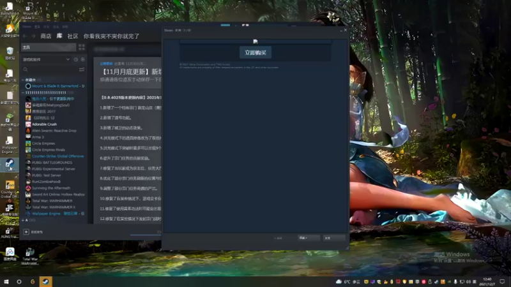Open the 商店 store tab
The height and width of the screenshot is (287, 511).
coord(45,36)
